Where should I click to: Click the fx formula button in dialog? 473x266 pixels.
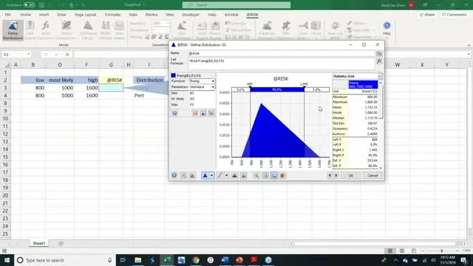tap(379, 61)
